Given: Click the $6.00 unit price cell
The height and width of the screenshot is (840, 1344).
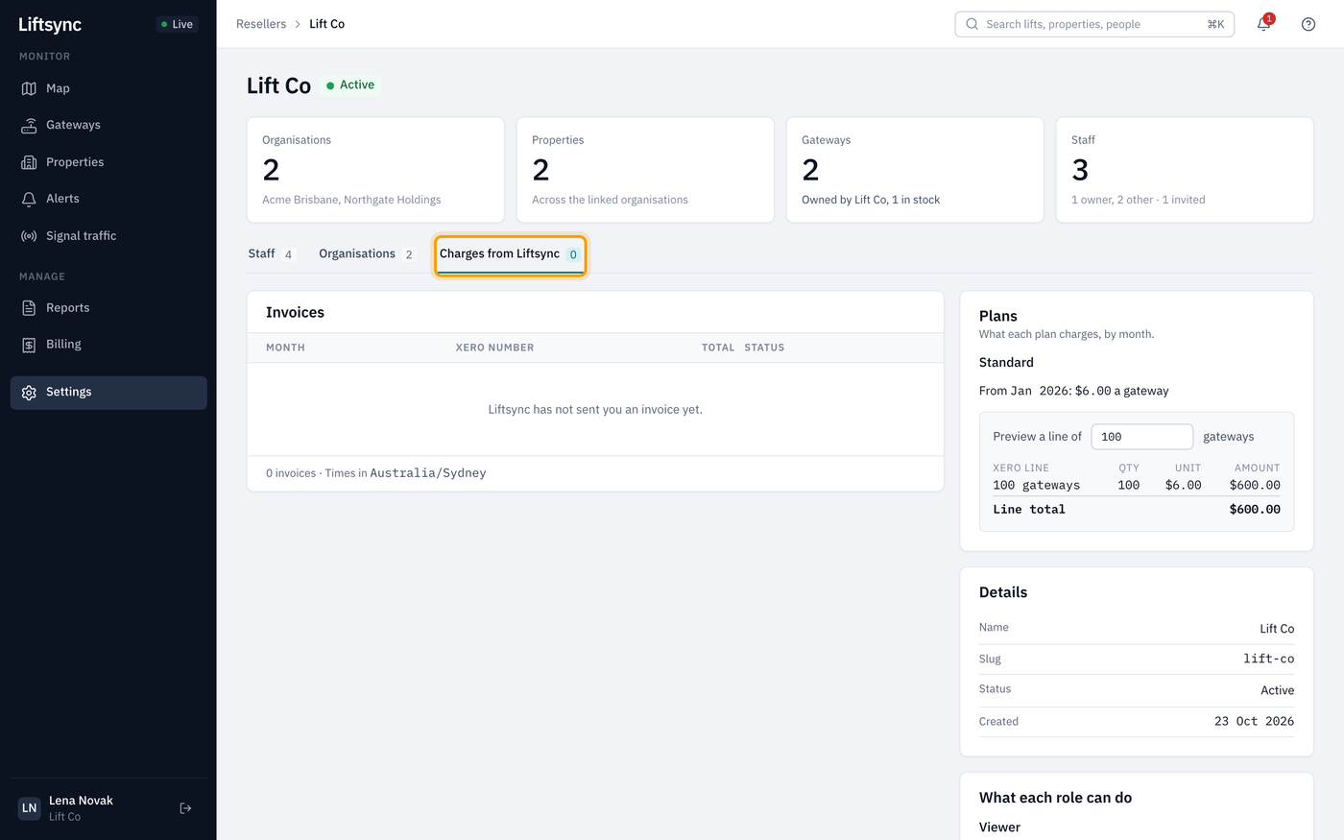Looking at the screenshot, I should [x=1183, y=486].
